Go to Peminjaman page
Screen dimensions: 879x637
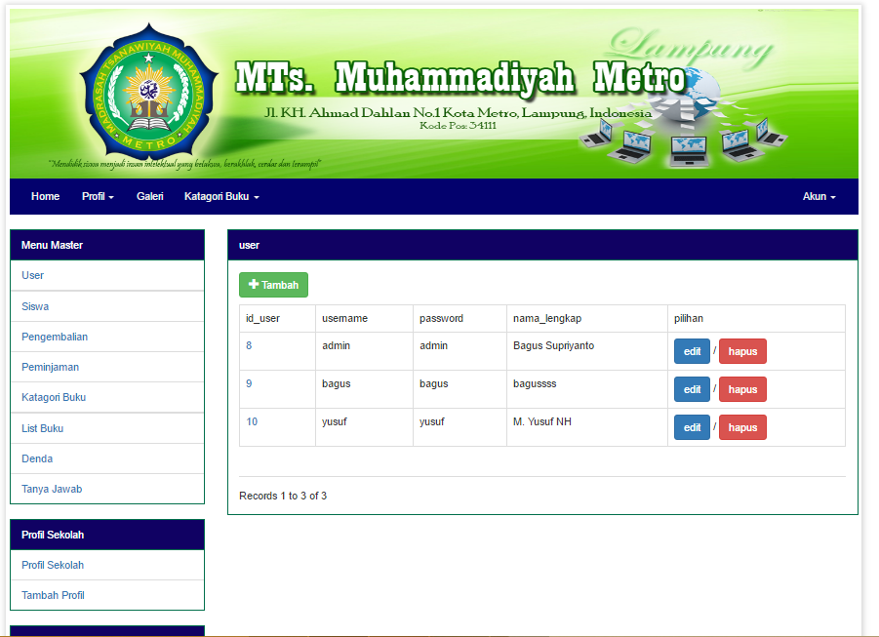(x=107, y=367)
